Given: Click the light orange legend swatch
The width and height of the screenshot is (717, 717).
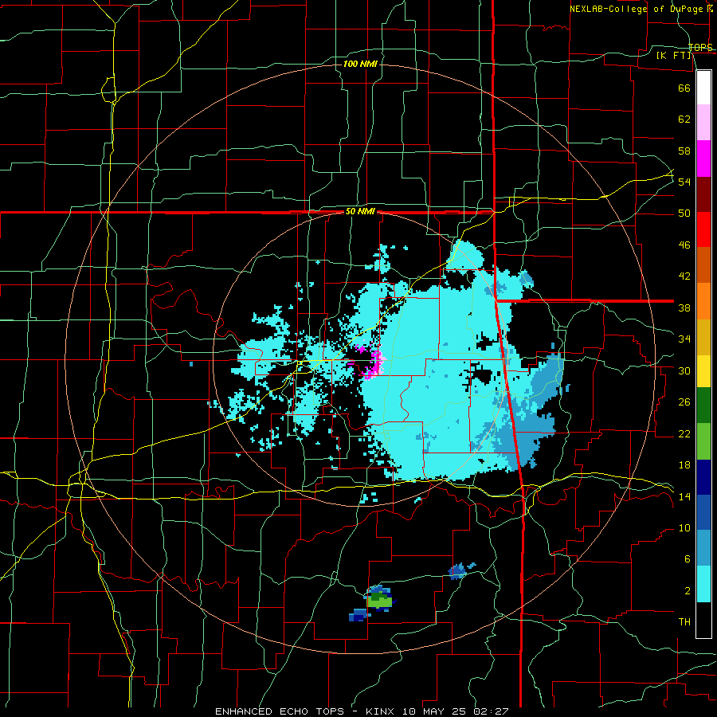Looking at the screenshot, I should pos(703,301).
